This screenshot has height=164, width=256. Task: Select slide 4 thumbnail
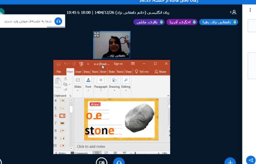(62, 101)
